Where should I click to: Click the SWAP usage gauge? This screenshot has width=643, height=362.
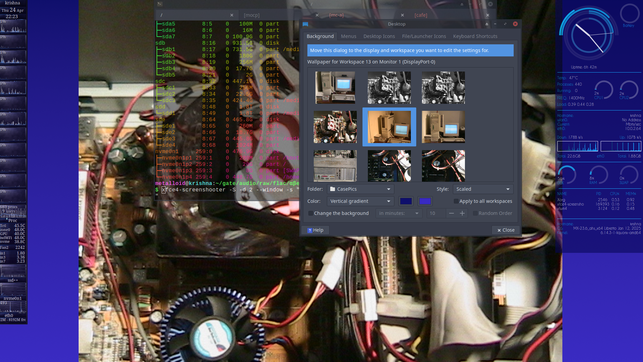(629, 175)
